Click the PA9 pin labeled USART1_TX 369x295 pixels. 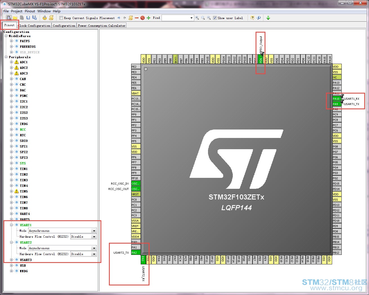[337, 104]
